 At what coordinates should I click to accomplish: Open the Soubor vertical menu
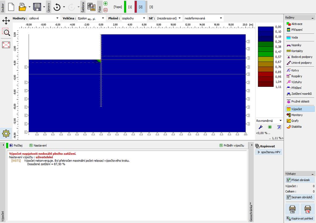pos(2,7)
